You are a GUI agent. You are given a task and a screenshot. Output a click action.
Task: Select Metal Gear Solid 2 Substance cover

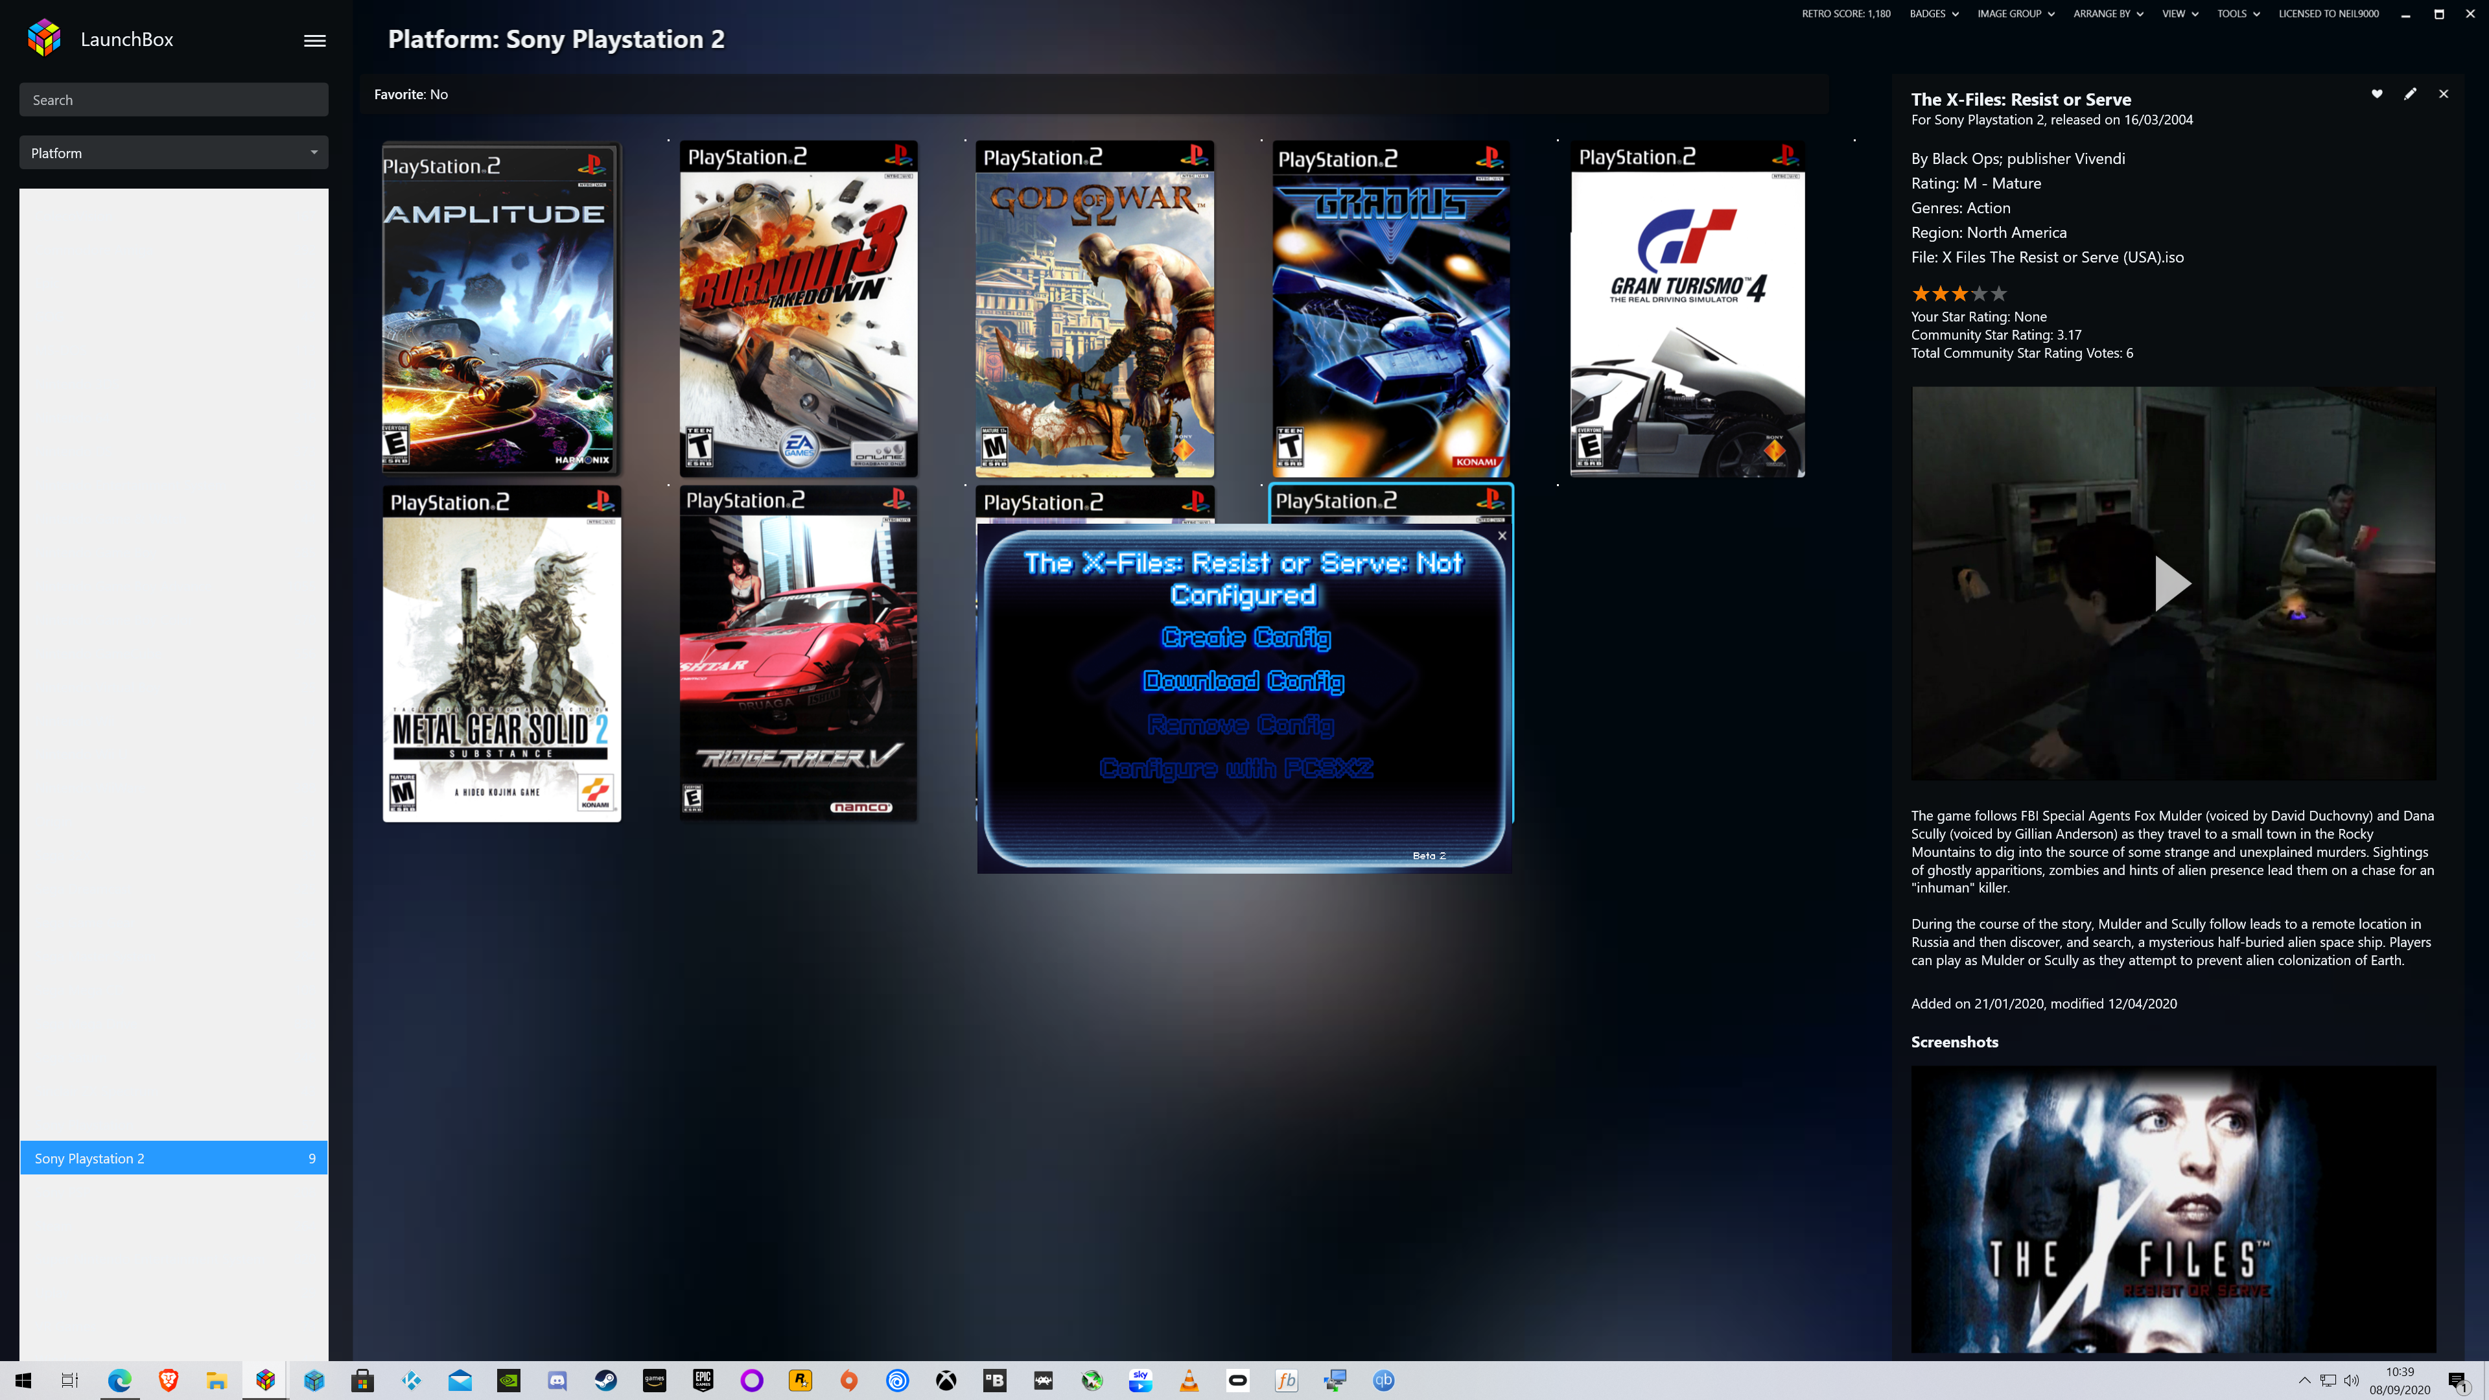click(502, 654)
